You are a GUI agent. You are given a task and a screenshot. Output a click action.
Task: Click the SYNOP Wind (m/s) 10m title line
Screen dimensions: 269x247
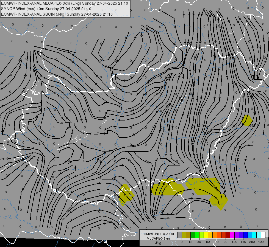(x=46, y=9)
